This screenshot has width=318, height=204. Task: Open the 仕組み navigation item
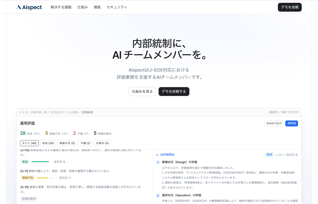pos(83,7)
